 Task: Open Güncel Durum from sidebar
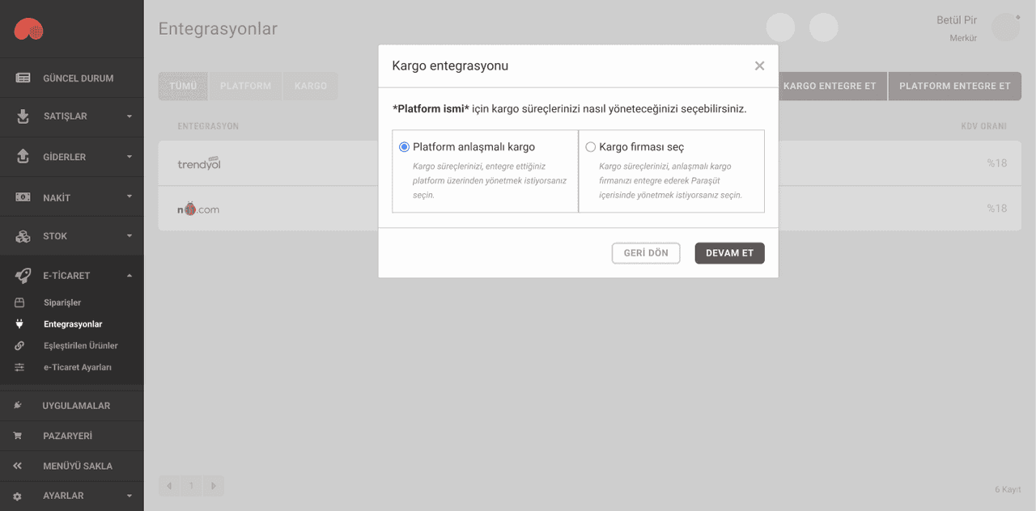(x=71, y=78)
